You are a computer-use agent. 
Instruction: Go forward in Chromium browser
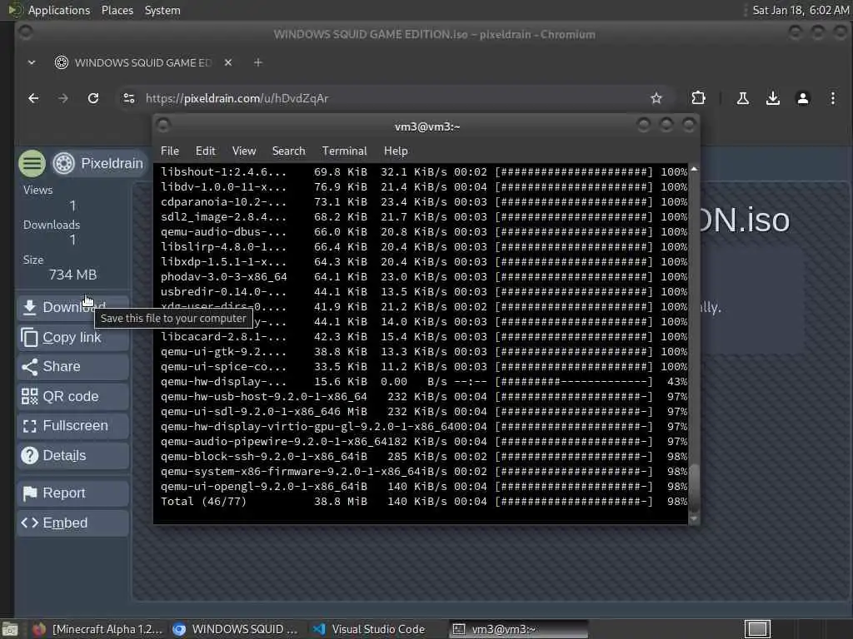pos(63,98)
